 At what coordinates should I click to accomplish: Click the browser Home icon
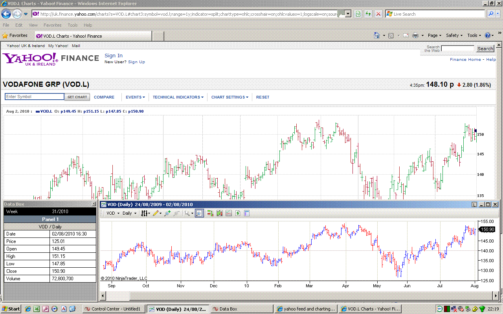tap(376, 35)
